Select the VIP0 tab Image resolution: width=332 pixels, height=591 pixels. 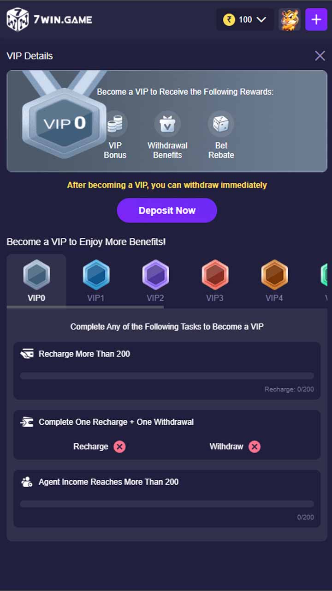click(x=36, y=280)
